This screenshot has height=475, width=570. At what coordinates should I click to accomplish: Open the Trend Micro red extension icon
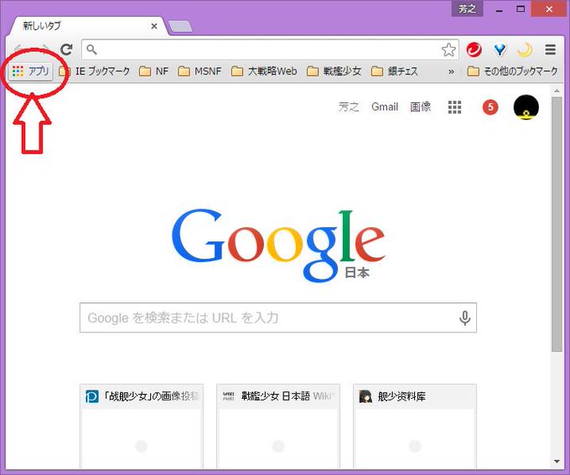474,49
